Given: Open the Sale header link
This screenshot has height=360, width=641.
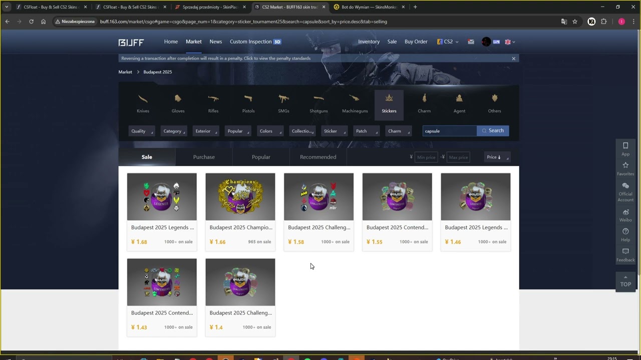Looking at the screenshot, I should click(x=392, y=42).
